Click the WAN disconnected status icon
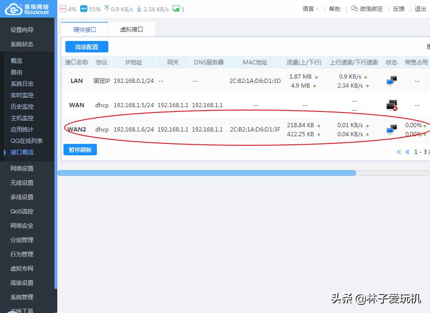This screenshot has height=313, width=430. tap(391, 105)
